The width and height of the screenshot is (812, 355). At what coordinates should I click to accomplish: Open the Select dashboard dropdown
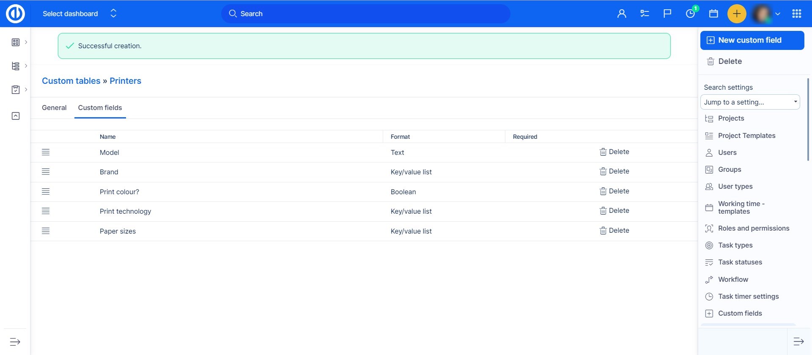pyautogui.click(x=79, y=14)
